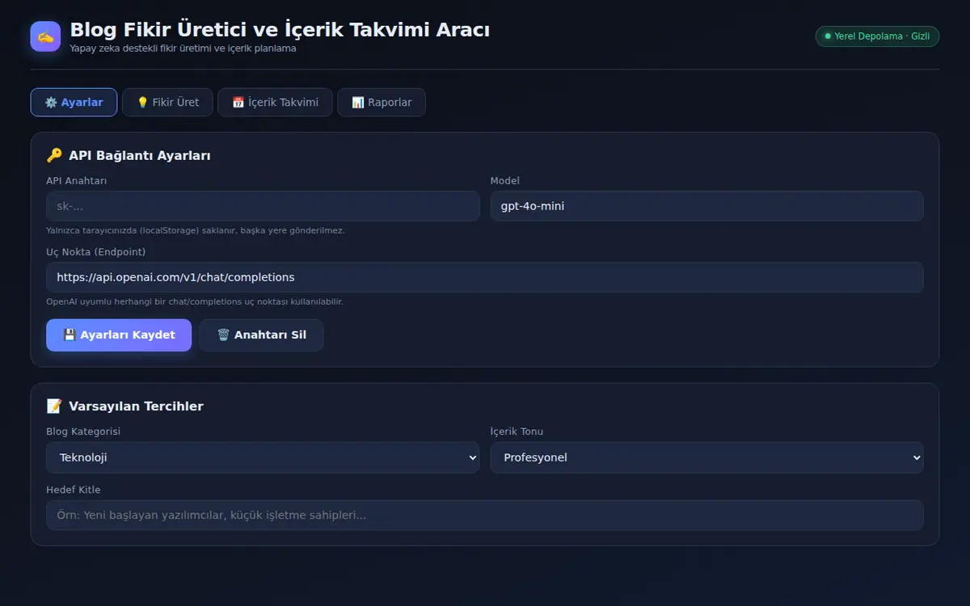This screenshot has width=970, height=606.
Task: Focus the Hedef Kitle input field
Action: click(485, 516)
